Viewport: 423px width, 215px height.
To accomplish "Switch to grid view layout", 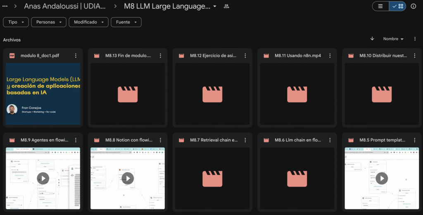I will (397, 6).
